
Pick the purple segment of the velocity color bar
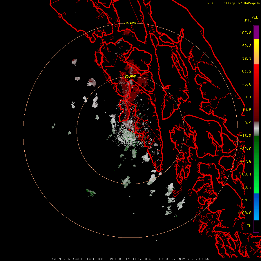point(256,32)
